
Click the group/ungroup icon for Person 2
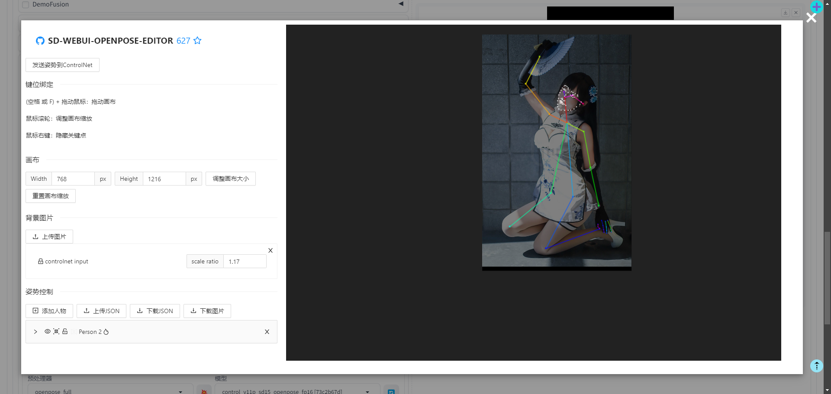click(x=56, y=332)
